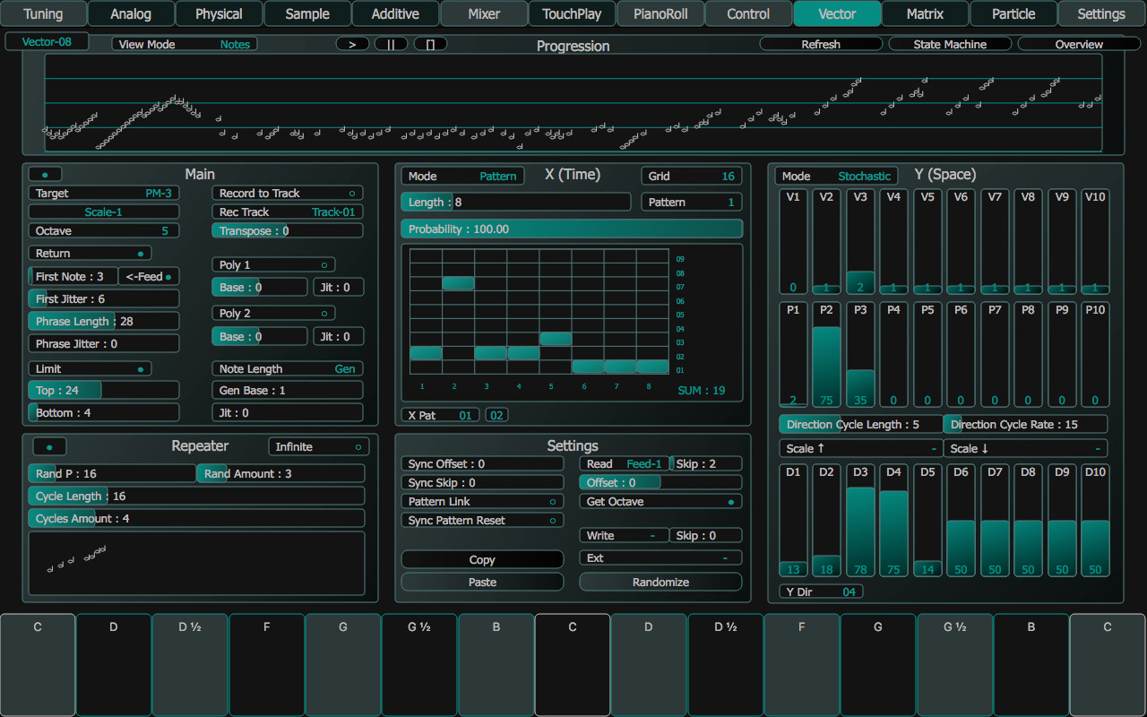Open the State Machine view

click(950, 43)
